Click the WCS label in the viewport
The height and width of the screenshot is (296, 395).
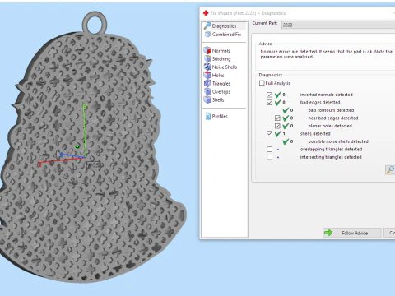[94, 165]
